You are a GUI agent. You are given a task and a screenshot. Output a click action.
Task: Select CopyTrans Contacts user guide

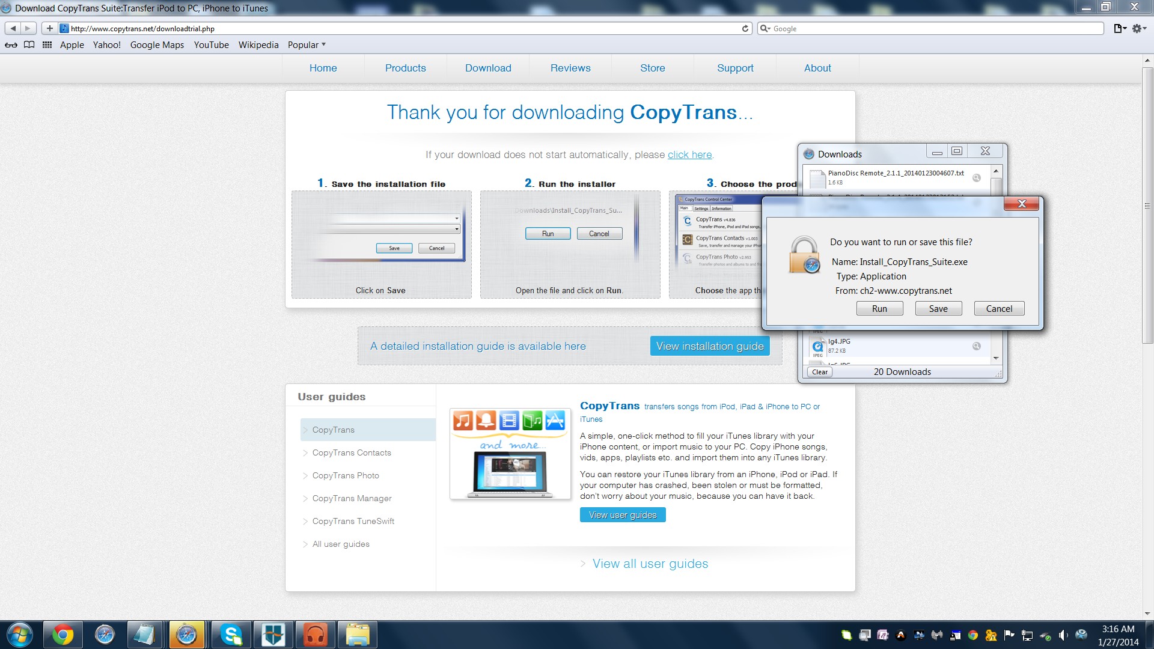[x=352, y=452]
